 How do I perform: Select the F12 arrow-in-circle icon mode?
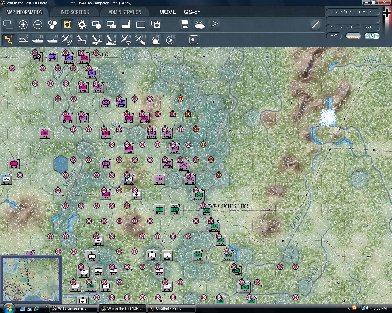coord(170,40)
